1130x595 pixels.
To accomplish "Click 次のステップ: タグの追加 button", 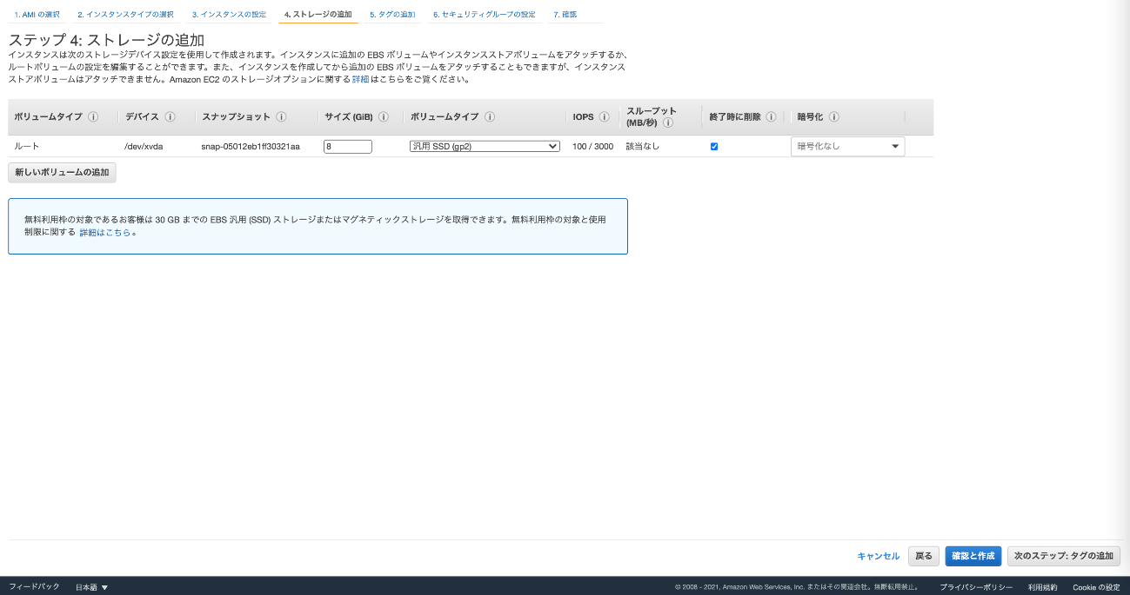I will point(1063,556).
